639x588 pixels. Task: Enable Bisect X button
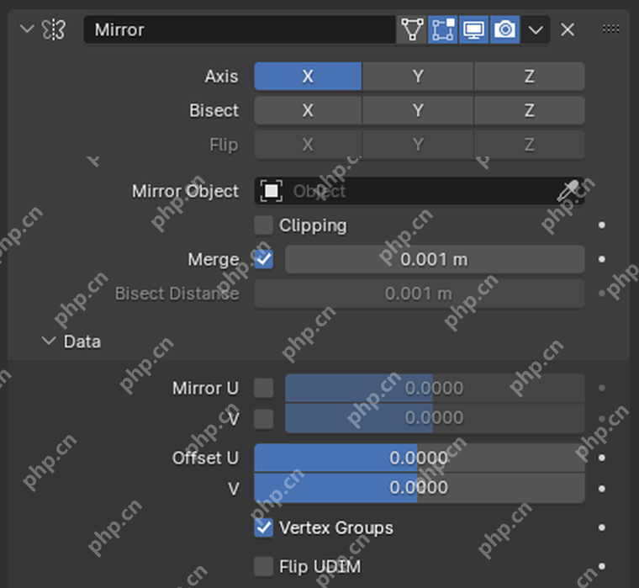tap(308, 110)
